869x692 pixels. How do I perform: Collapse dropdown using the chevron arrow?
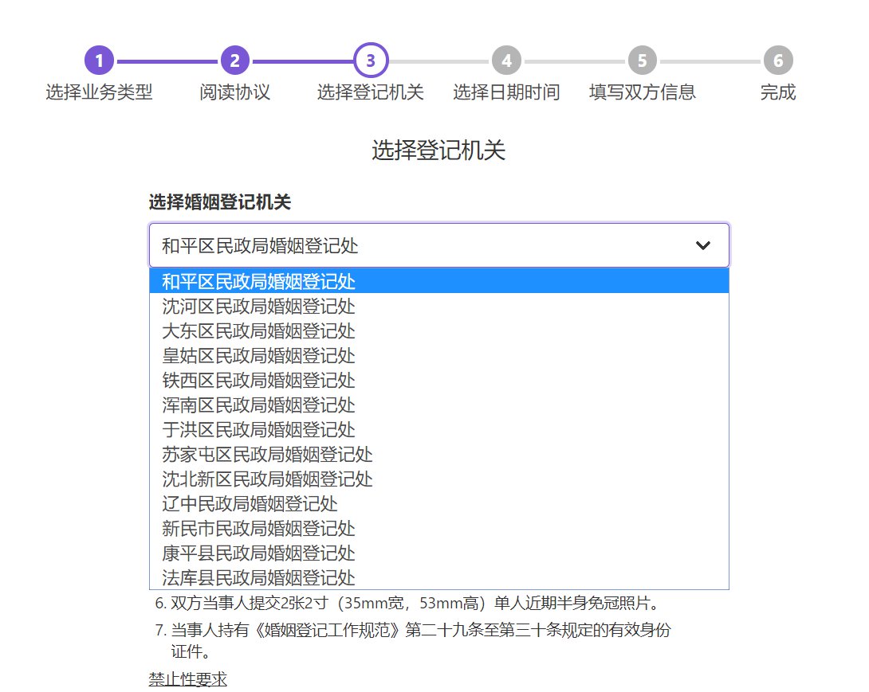[x=702, y=246]
